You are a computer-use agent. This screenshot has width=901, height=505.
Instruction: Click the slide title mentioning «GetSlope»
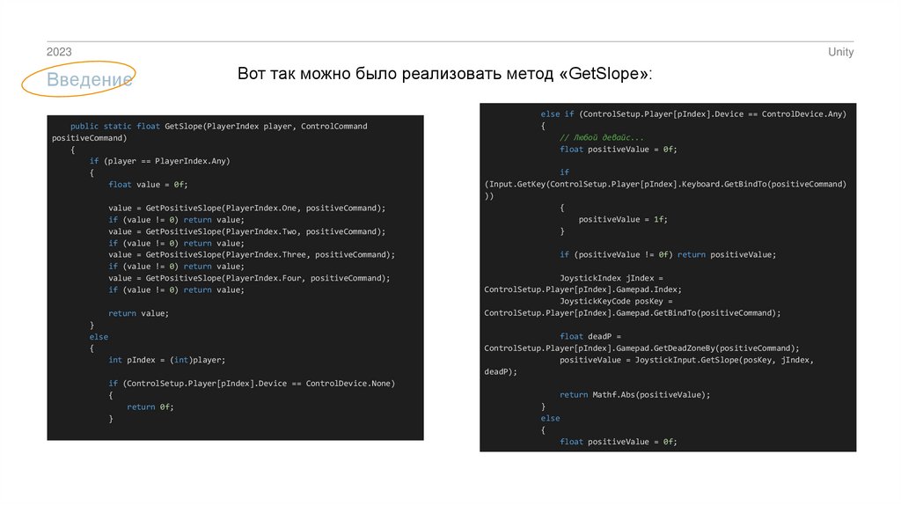point(445,74)
